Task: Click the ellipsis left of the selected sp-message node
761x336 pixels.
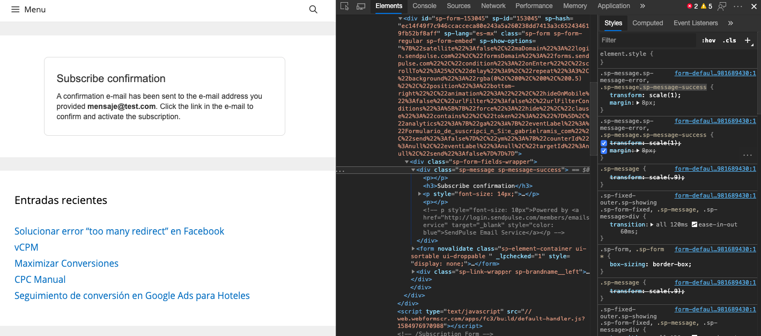Action: pyautogui.click(x=339, y=170)
